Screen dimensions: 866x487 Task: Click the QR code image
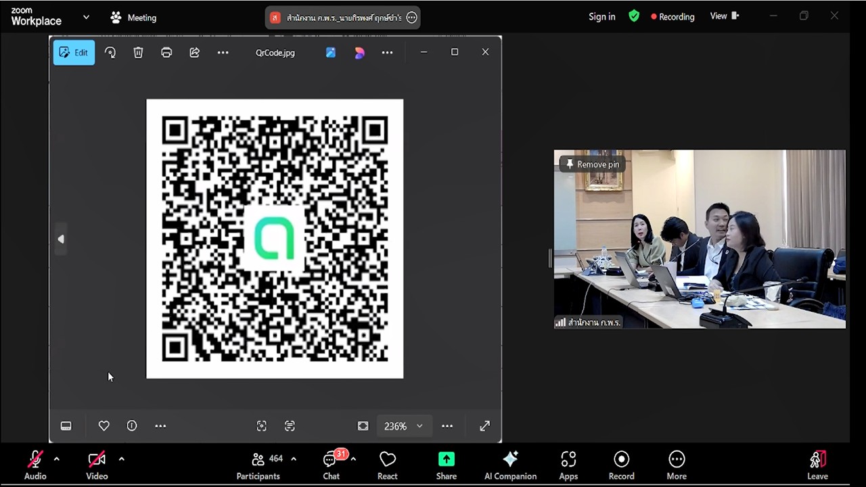pos(275,239)
